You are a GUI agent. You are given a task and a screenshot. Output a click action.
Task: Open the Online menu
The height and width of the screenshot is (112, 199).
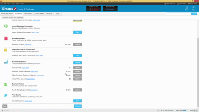coord(18,4)
